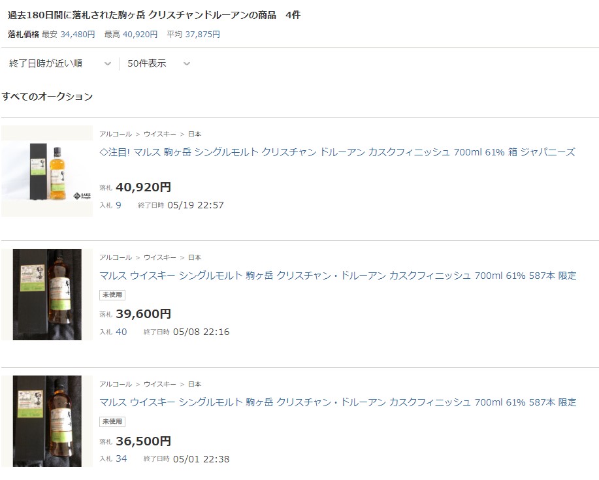This screenshot has height=480, width=599.
Task: Click the chevron beside 終了日時が近い順
Action: (108, 64)
